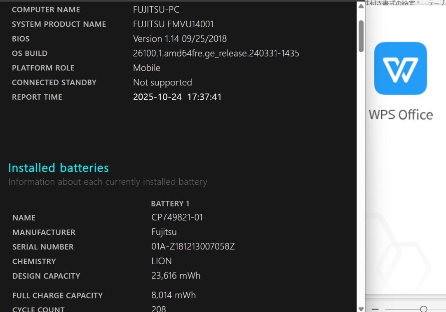The height and width of the screenshot is (312, 446).
Task: Click the SYSTEM PRODUCT NAME label
Action: [x=59, y=24]
